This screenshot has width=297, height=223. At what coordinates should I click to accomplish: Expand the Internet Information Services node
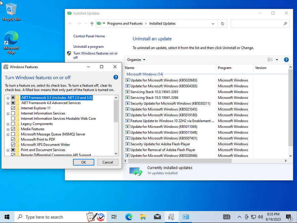coord(8,114)
